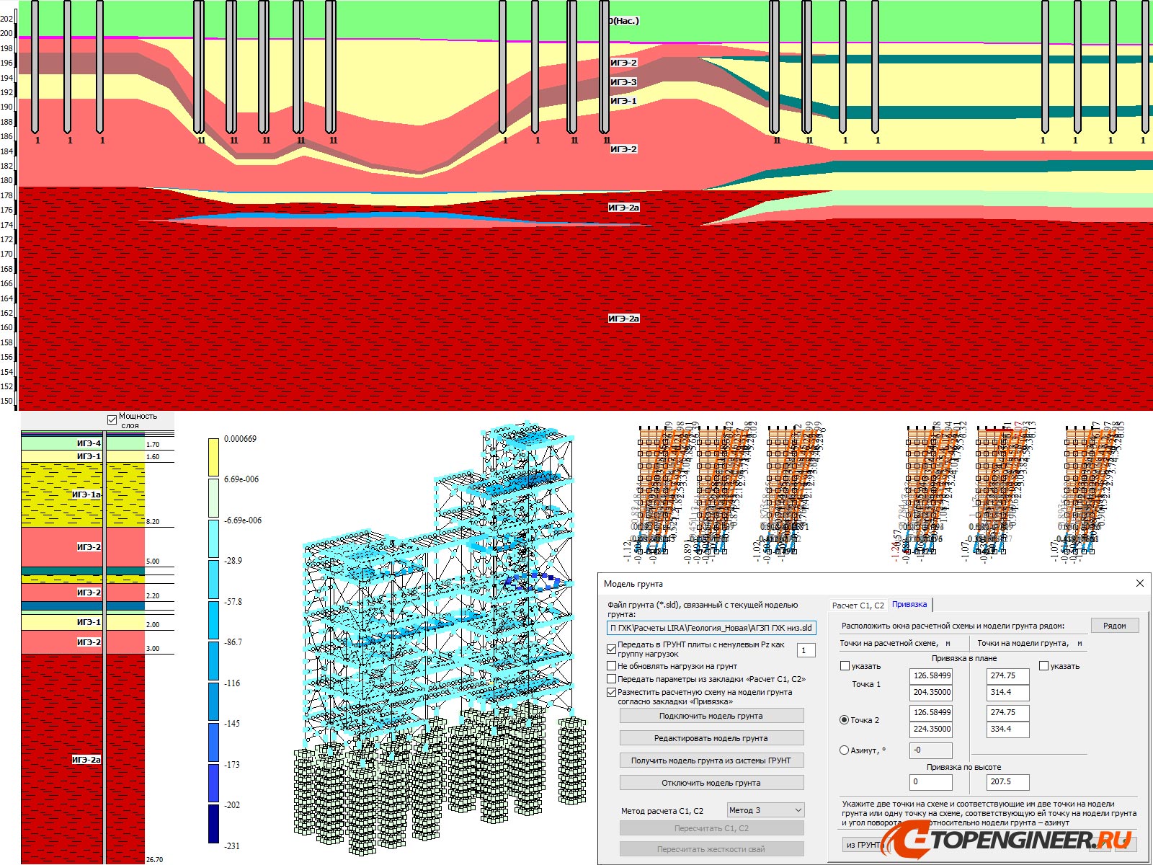
Task: Click the pale green legend swatch
Action: (x=213, y=498)
